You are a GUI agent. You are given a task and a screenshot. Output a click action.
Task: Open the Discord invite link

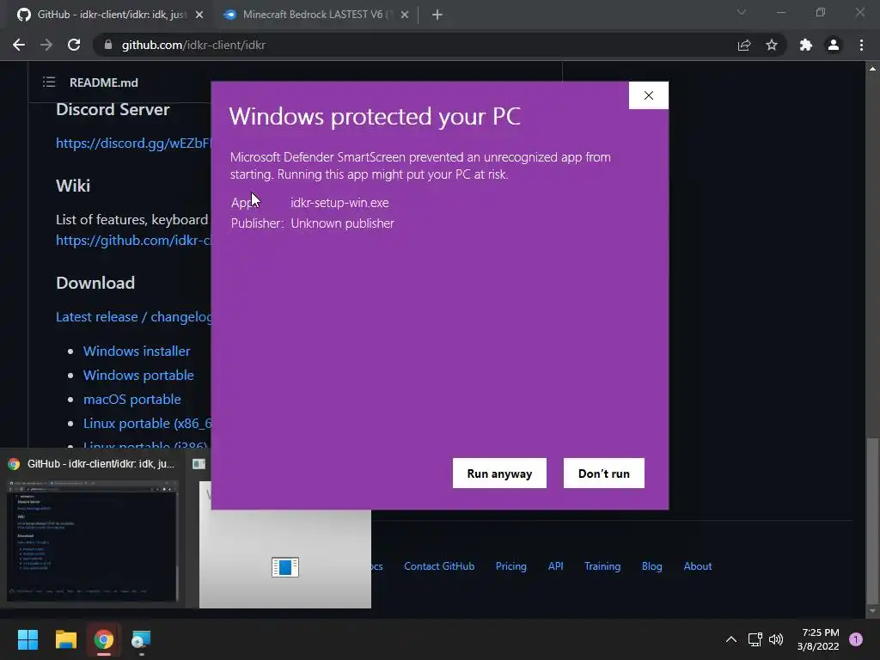(133, 144)
